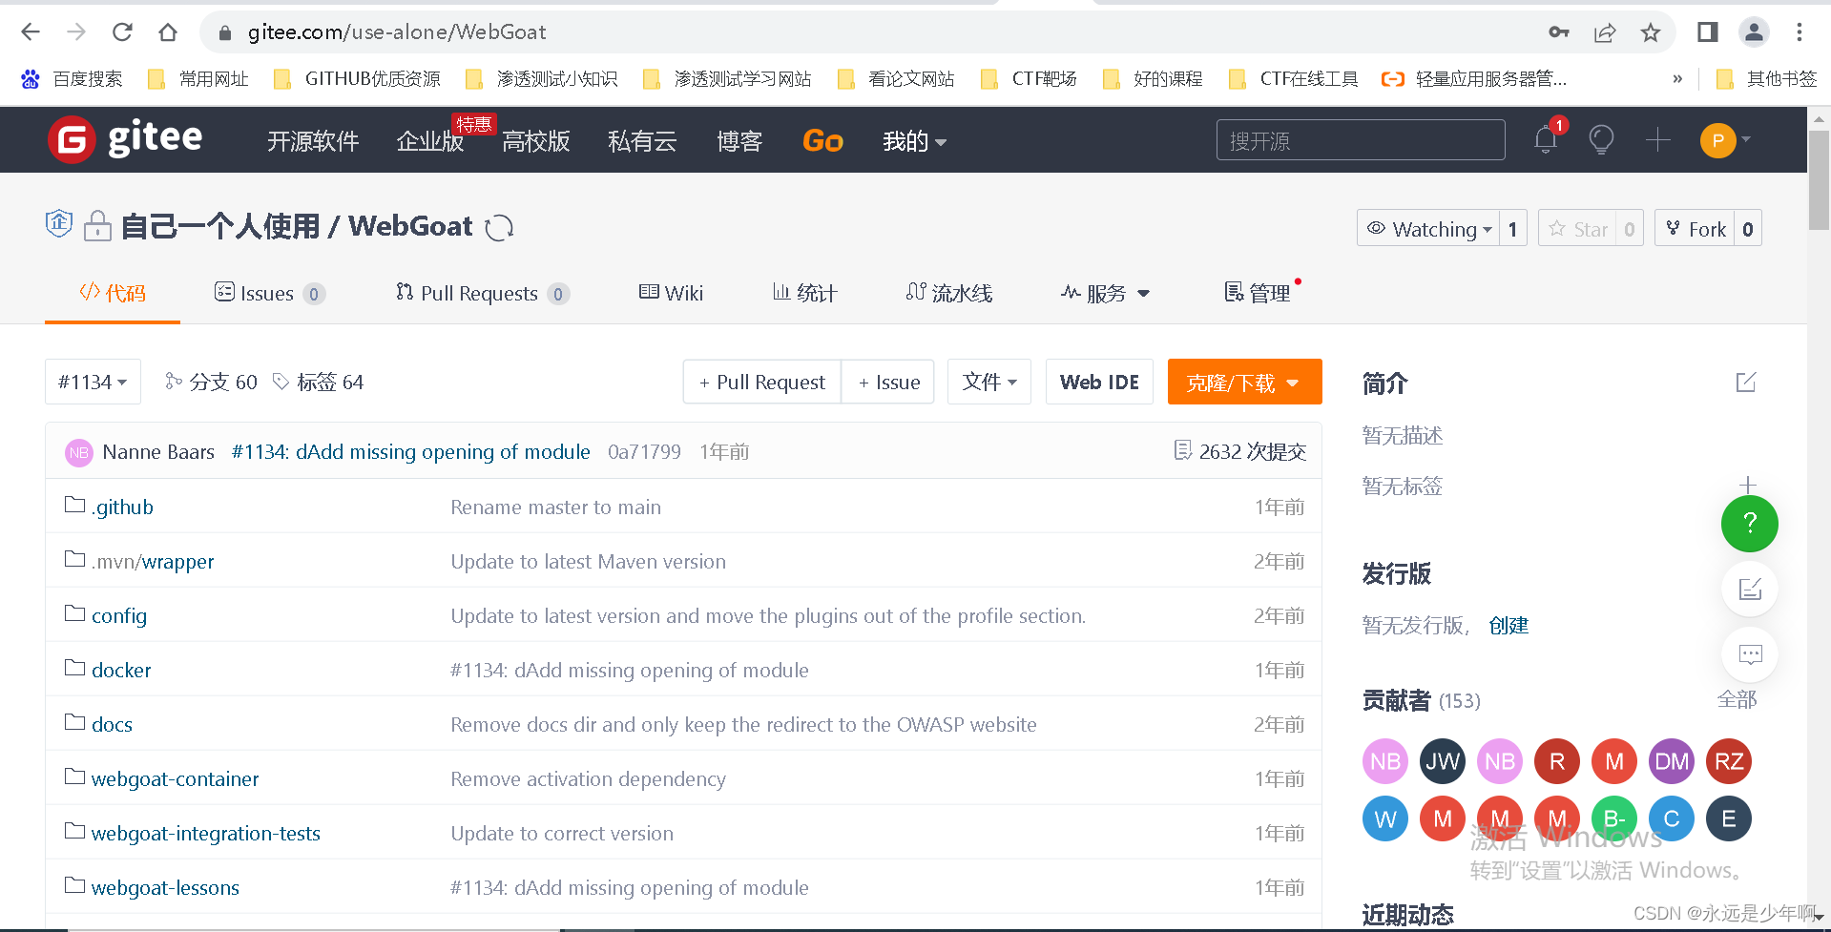Open the 统计 tab

[804, 293]
